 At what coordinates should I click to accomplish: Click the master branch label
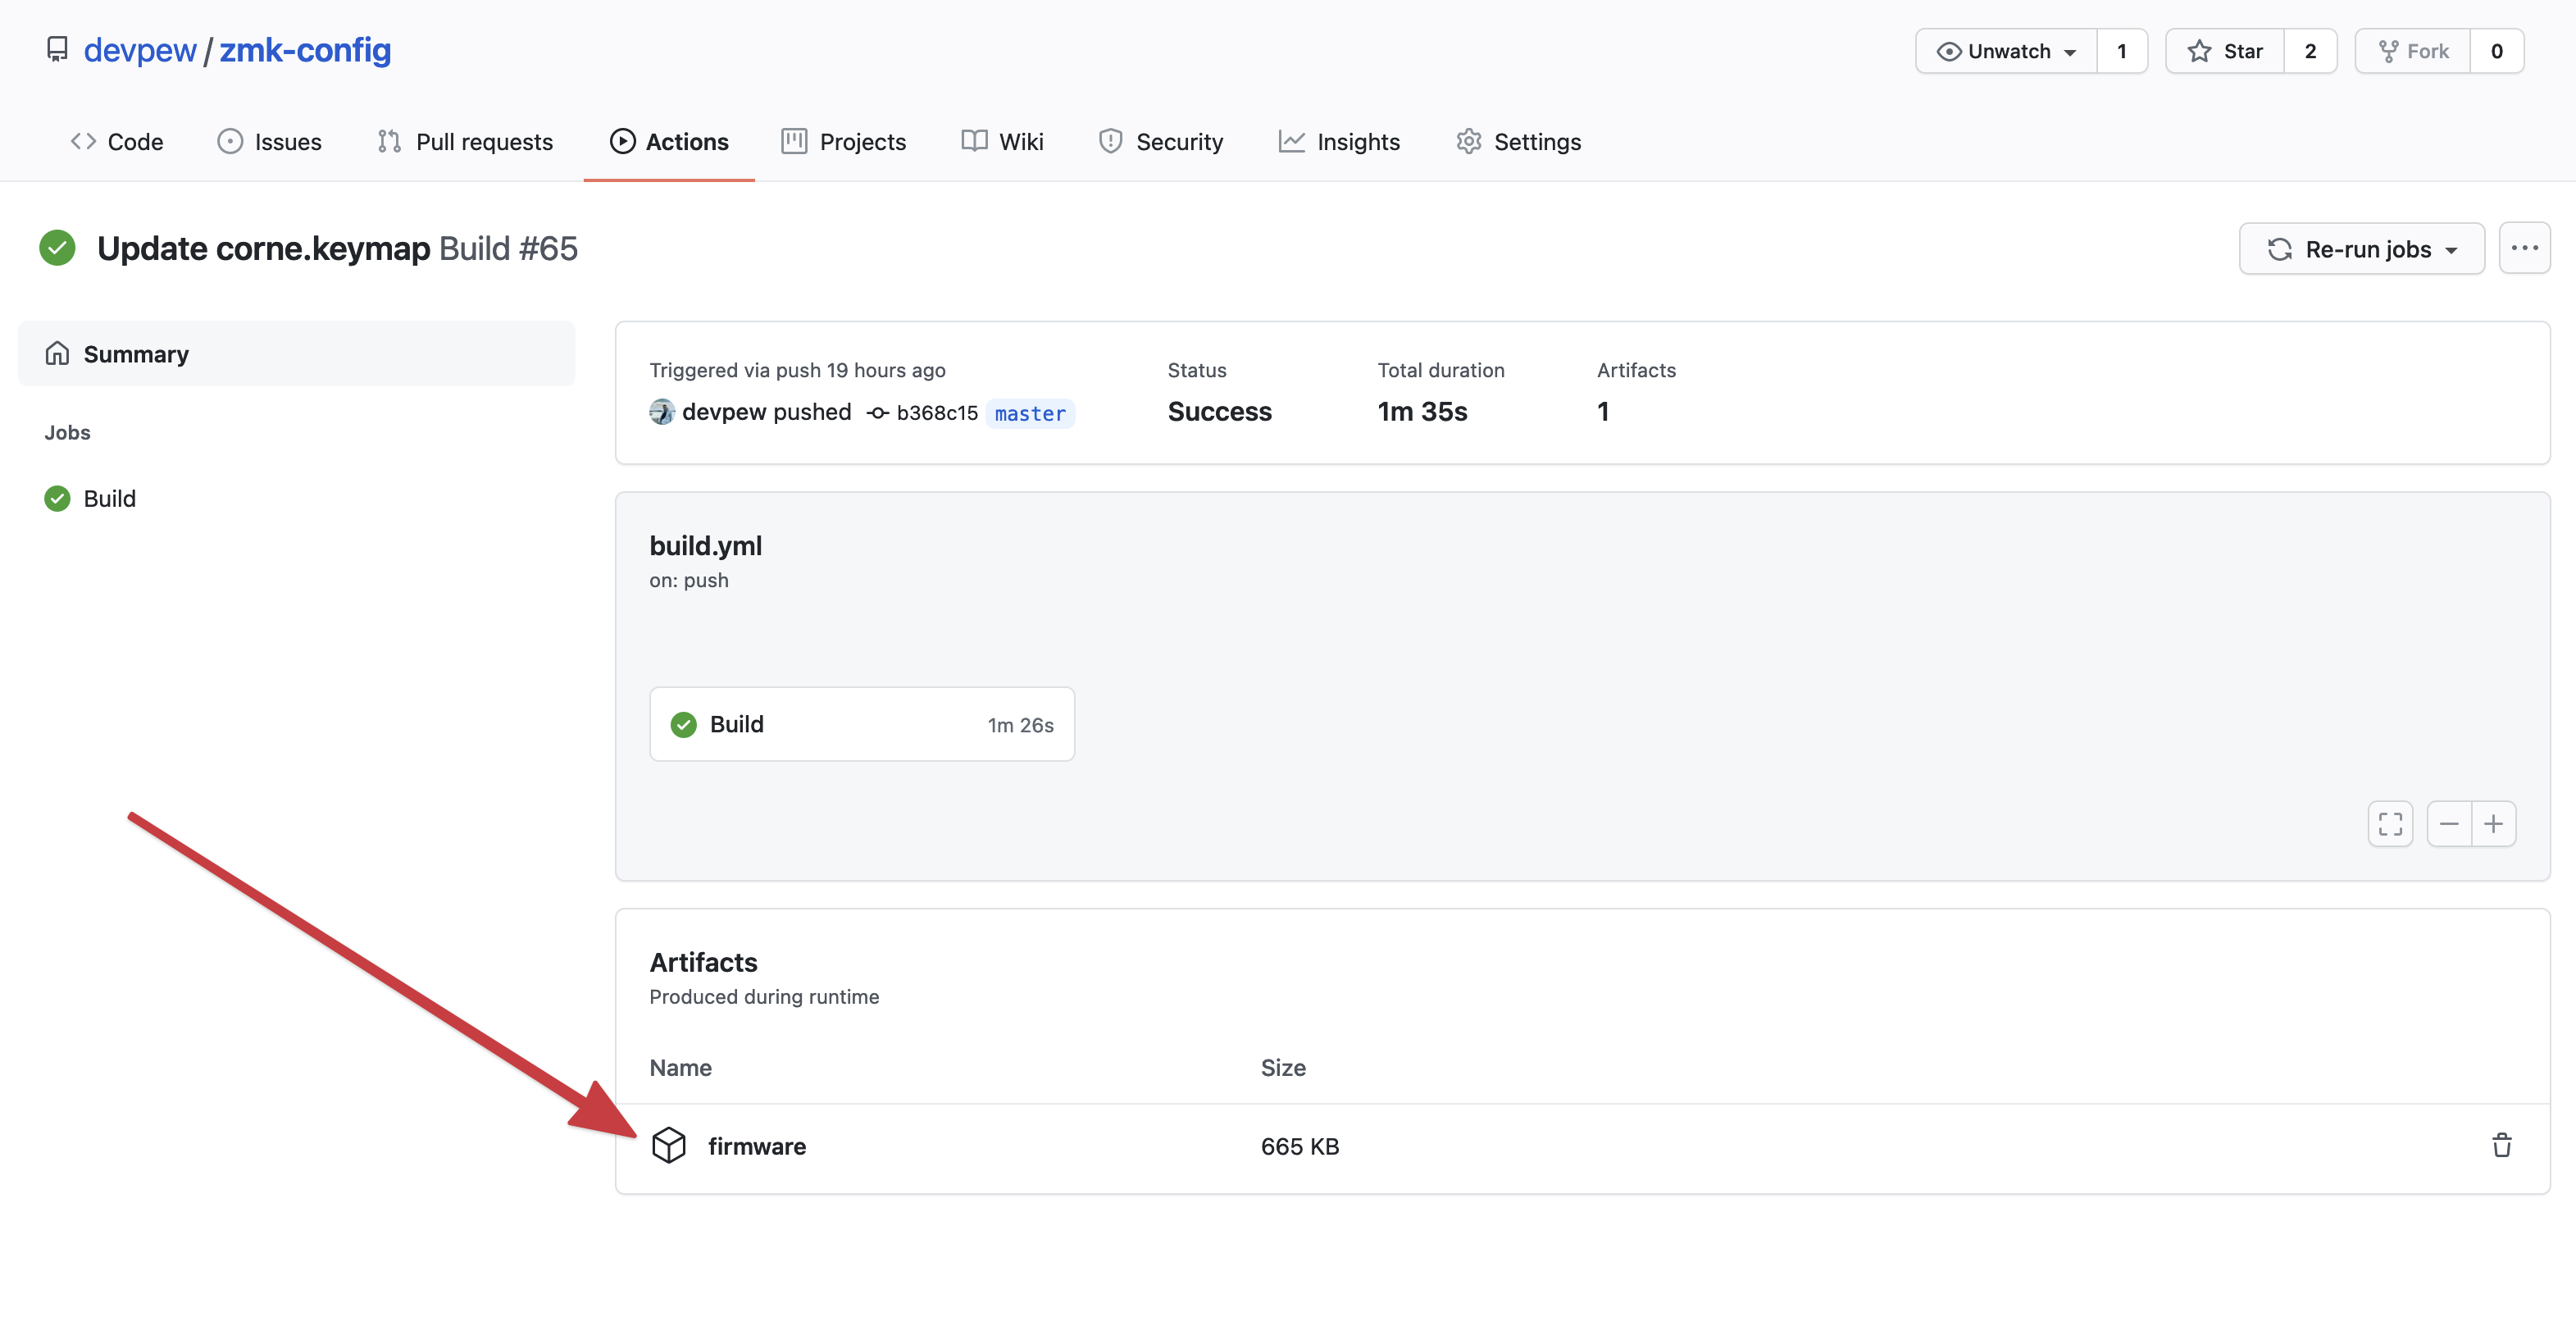point(1029,413)
